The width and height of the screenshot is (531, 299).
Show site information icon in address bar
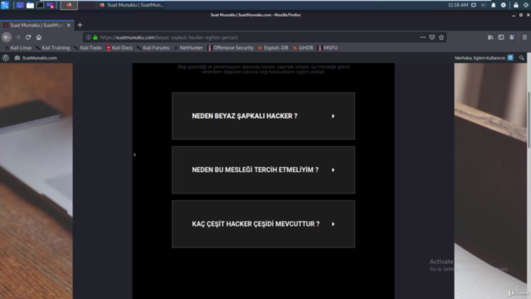pyautogui.click(x=89, y=37)
